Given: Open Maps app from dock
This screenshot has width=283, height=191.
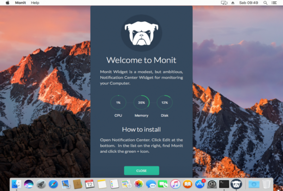Looking at the screenshot, I should point(127,184).
